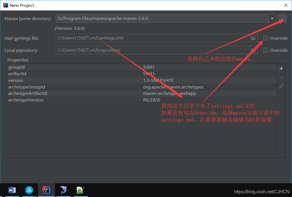Click folder icon in User settings file field
292x197 pixels.
pyautogui.click(x=253, y=38)
